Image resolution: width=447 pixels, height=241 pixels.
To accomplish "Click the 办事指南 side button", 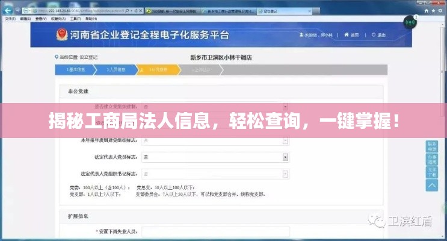I will tap(432, 159).
